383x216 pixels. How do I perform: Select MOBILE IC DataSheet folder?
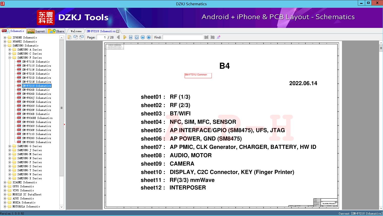(x=27, y=194)
